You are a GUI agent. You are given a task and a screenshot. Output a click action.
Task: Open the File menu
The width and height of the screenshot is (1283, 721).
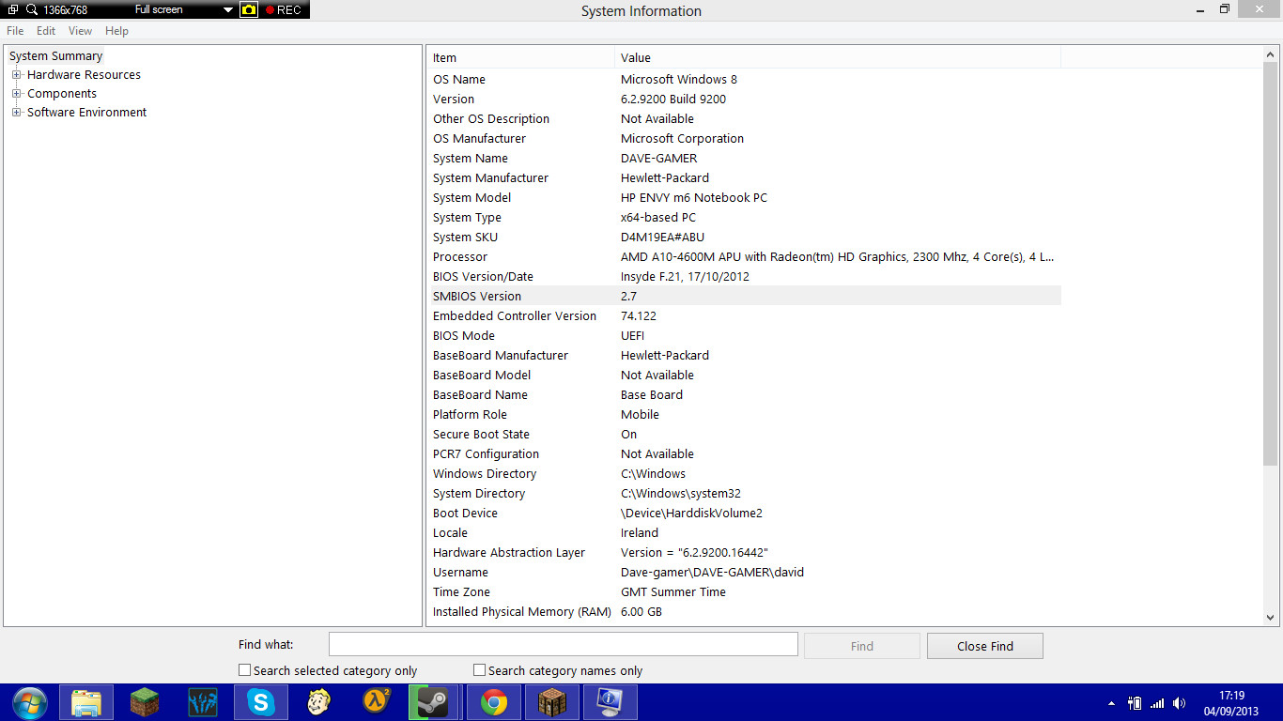15,31
